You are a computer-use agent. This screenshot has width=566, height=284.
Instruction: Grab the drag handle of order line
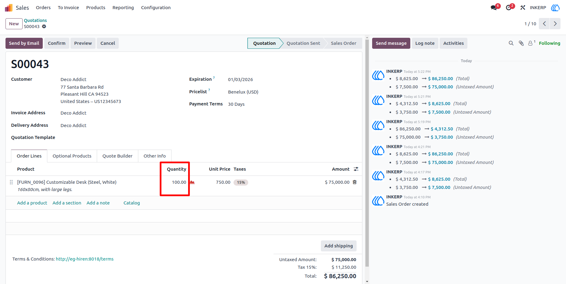[x=11, y=182]
